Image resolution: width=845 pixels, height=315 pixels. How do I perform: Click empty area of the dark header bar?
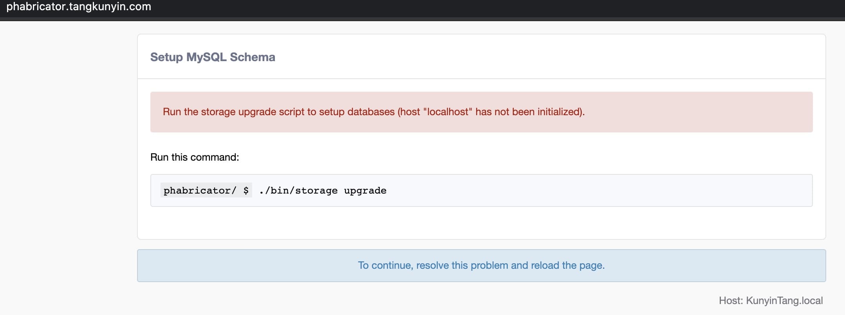(470, 8)
